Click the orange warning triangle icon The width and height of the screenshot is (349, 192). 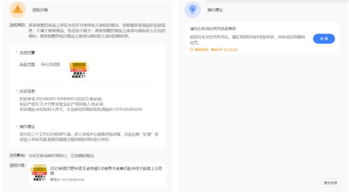pos(18,9)
